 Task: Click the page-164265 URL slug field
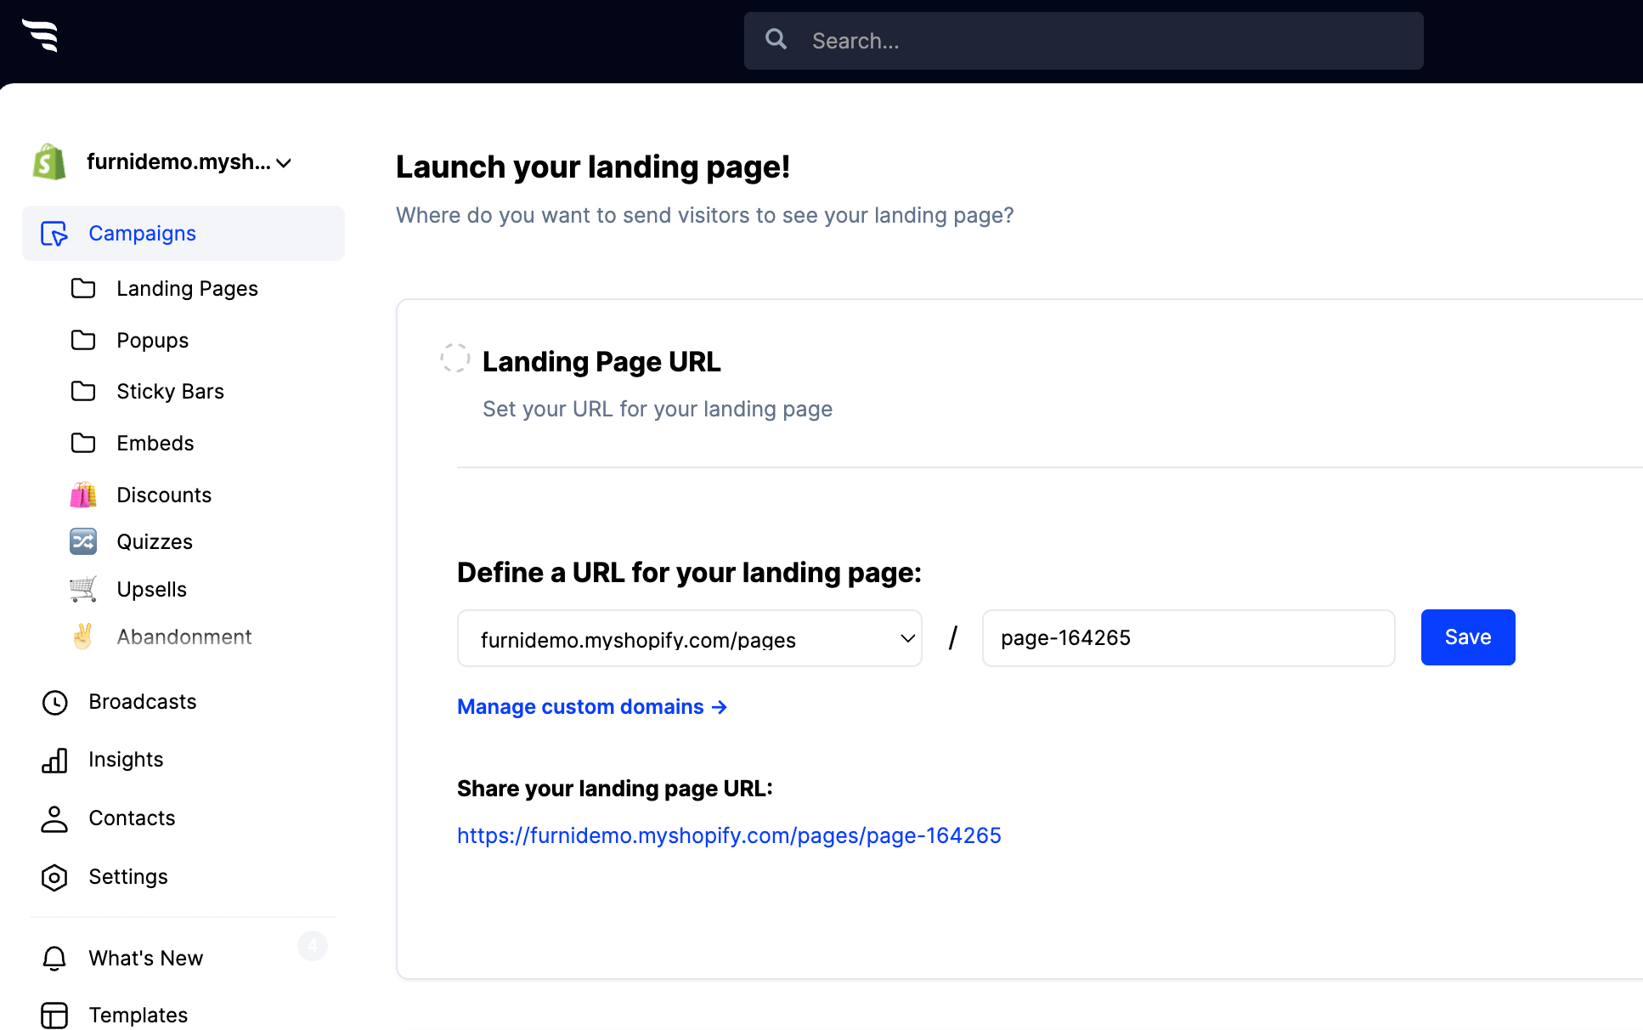coord(1188,638)
